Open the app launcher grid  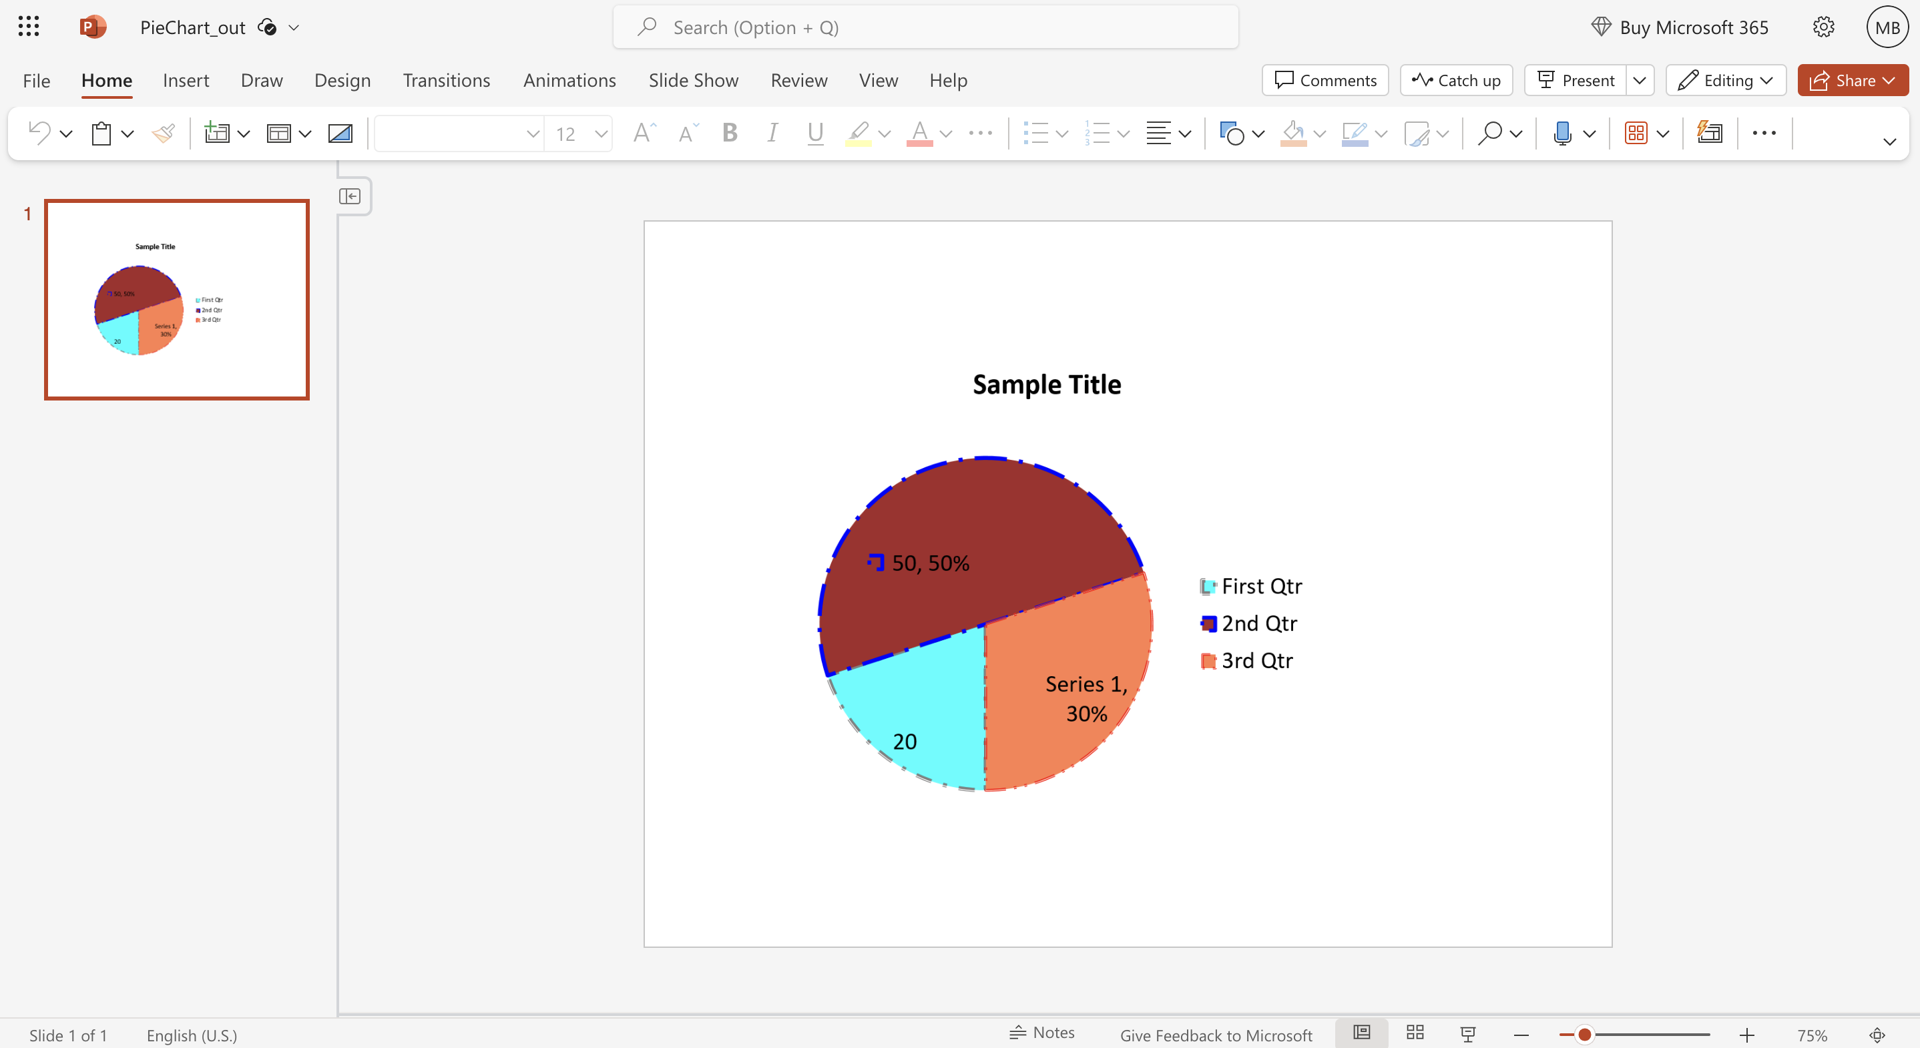tap(28, 27)
